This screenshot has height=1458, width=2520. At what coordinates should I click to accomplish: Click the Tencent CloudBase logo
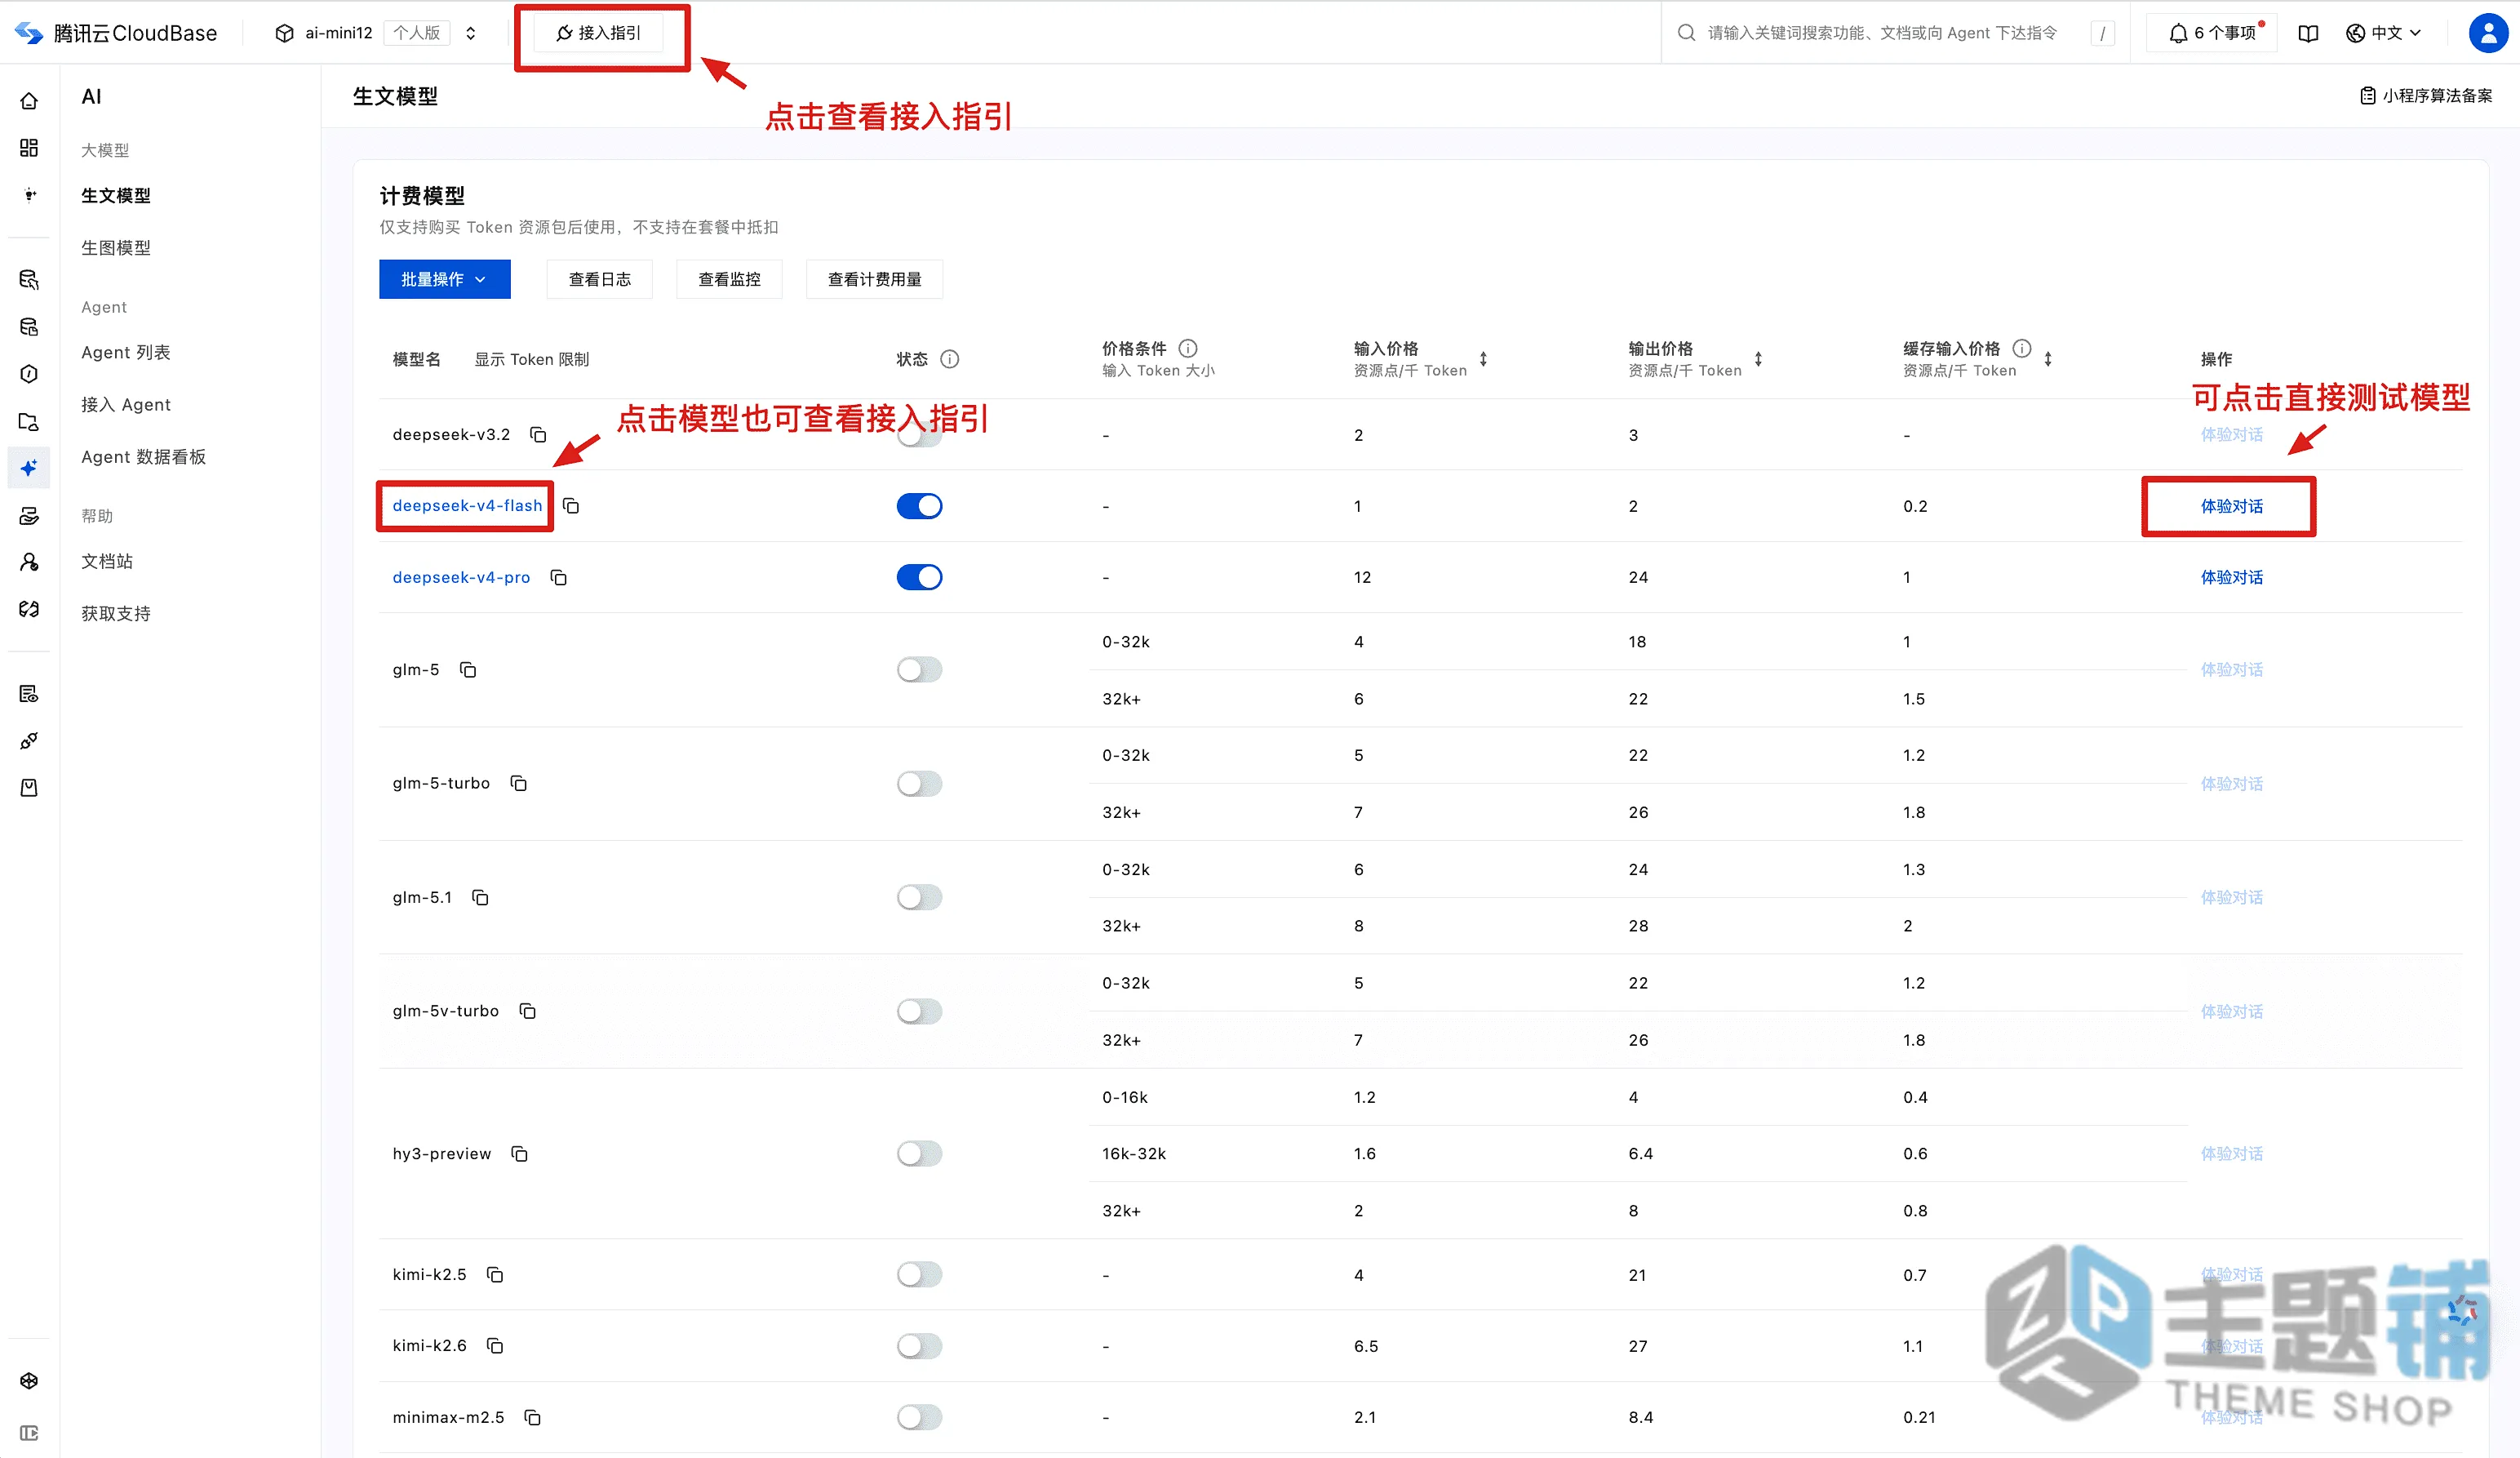click(116, 33)
